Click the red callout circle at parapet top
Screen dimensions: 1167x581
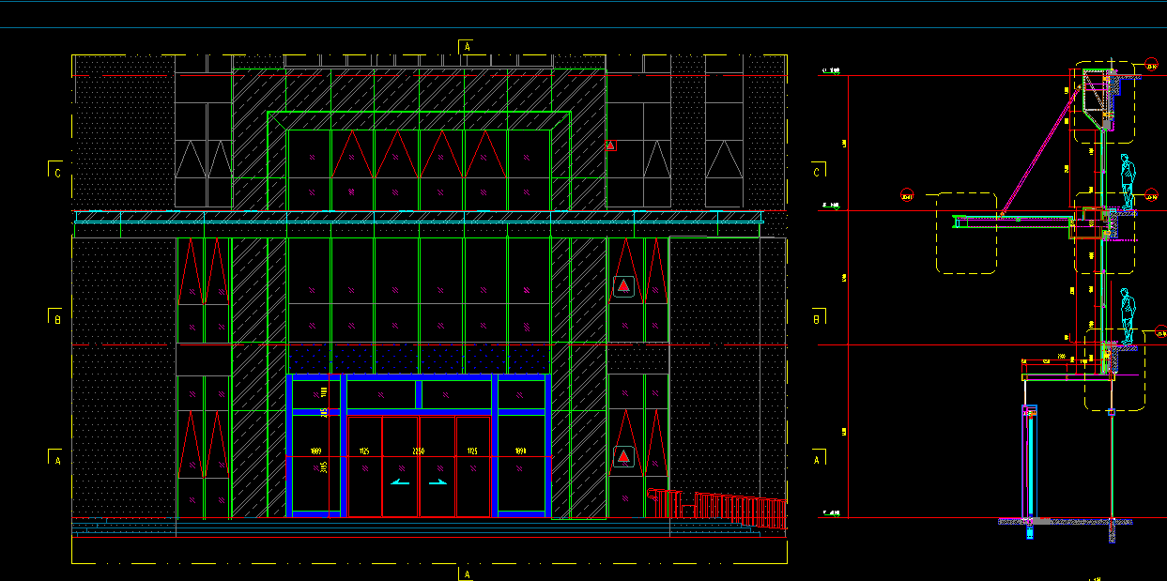1151,64
